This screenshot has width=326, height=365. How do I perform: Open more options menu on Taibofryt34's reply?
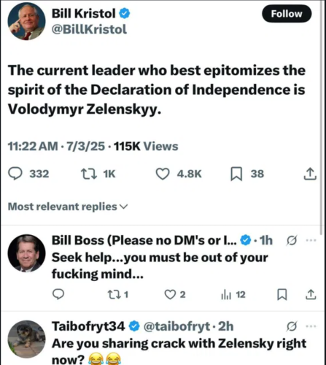coord(311,326)
